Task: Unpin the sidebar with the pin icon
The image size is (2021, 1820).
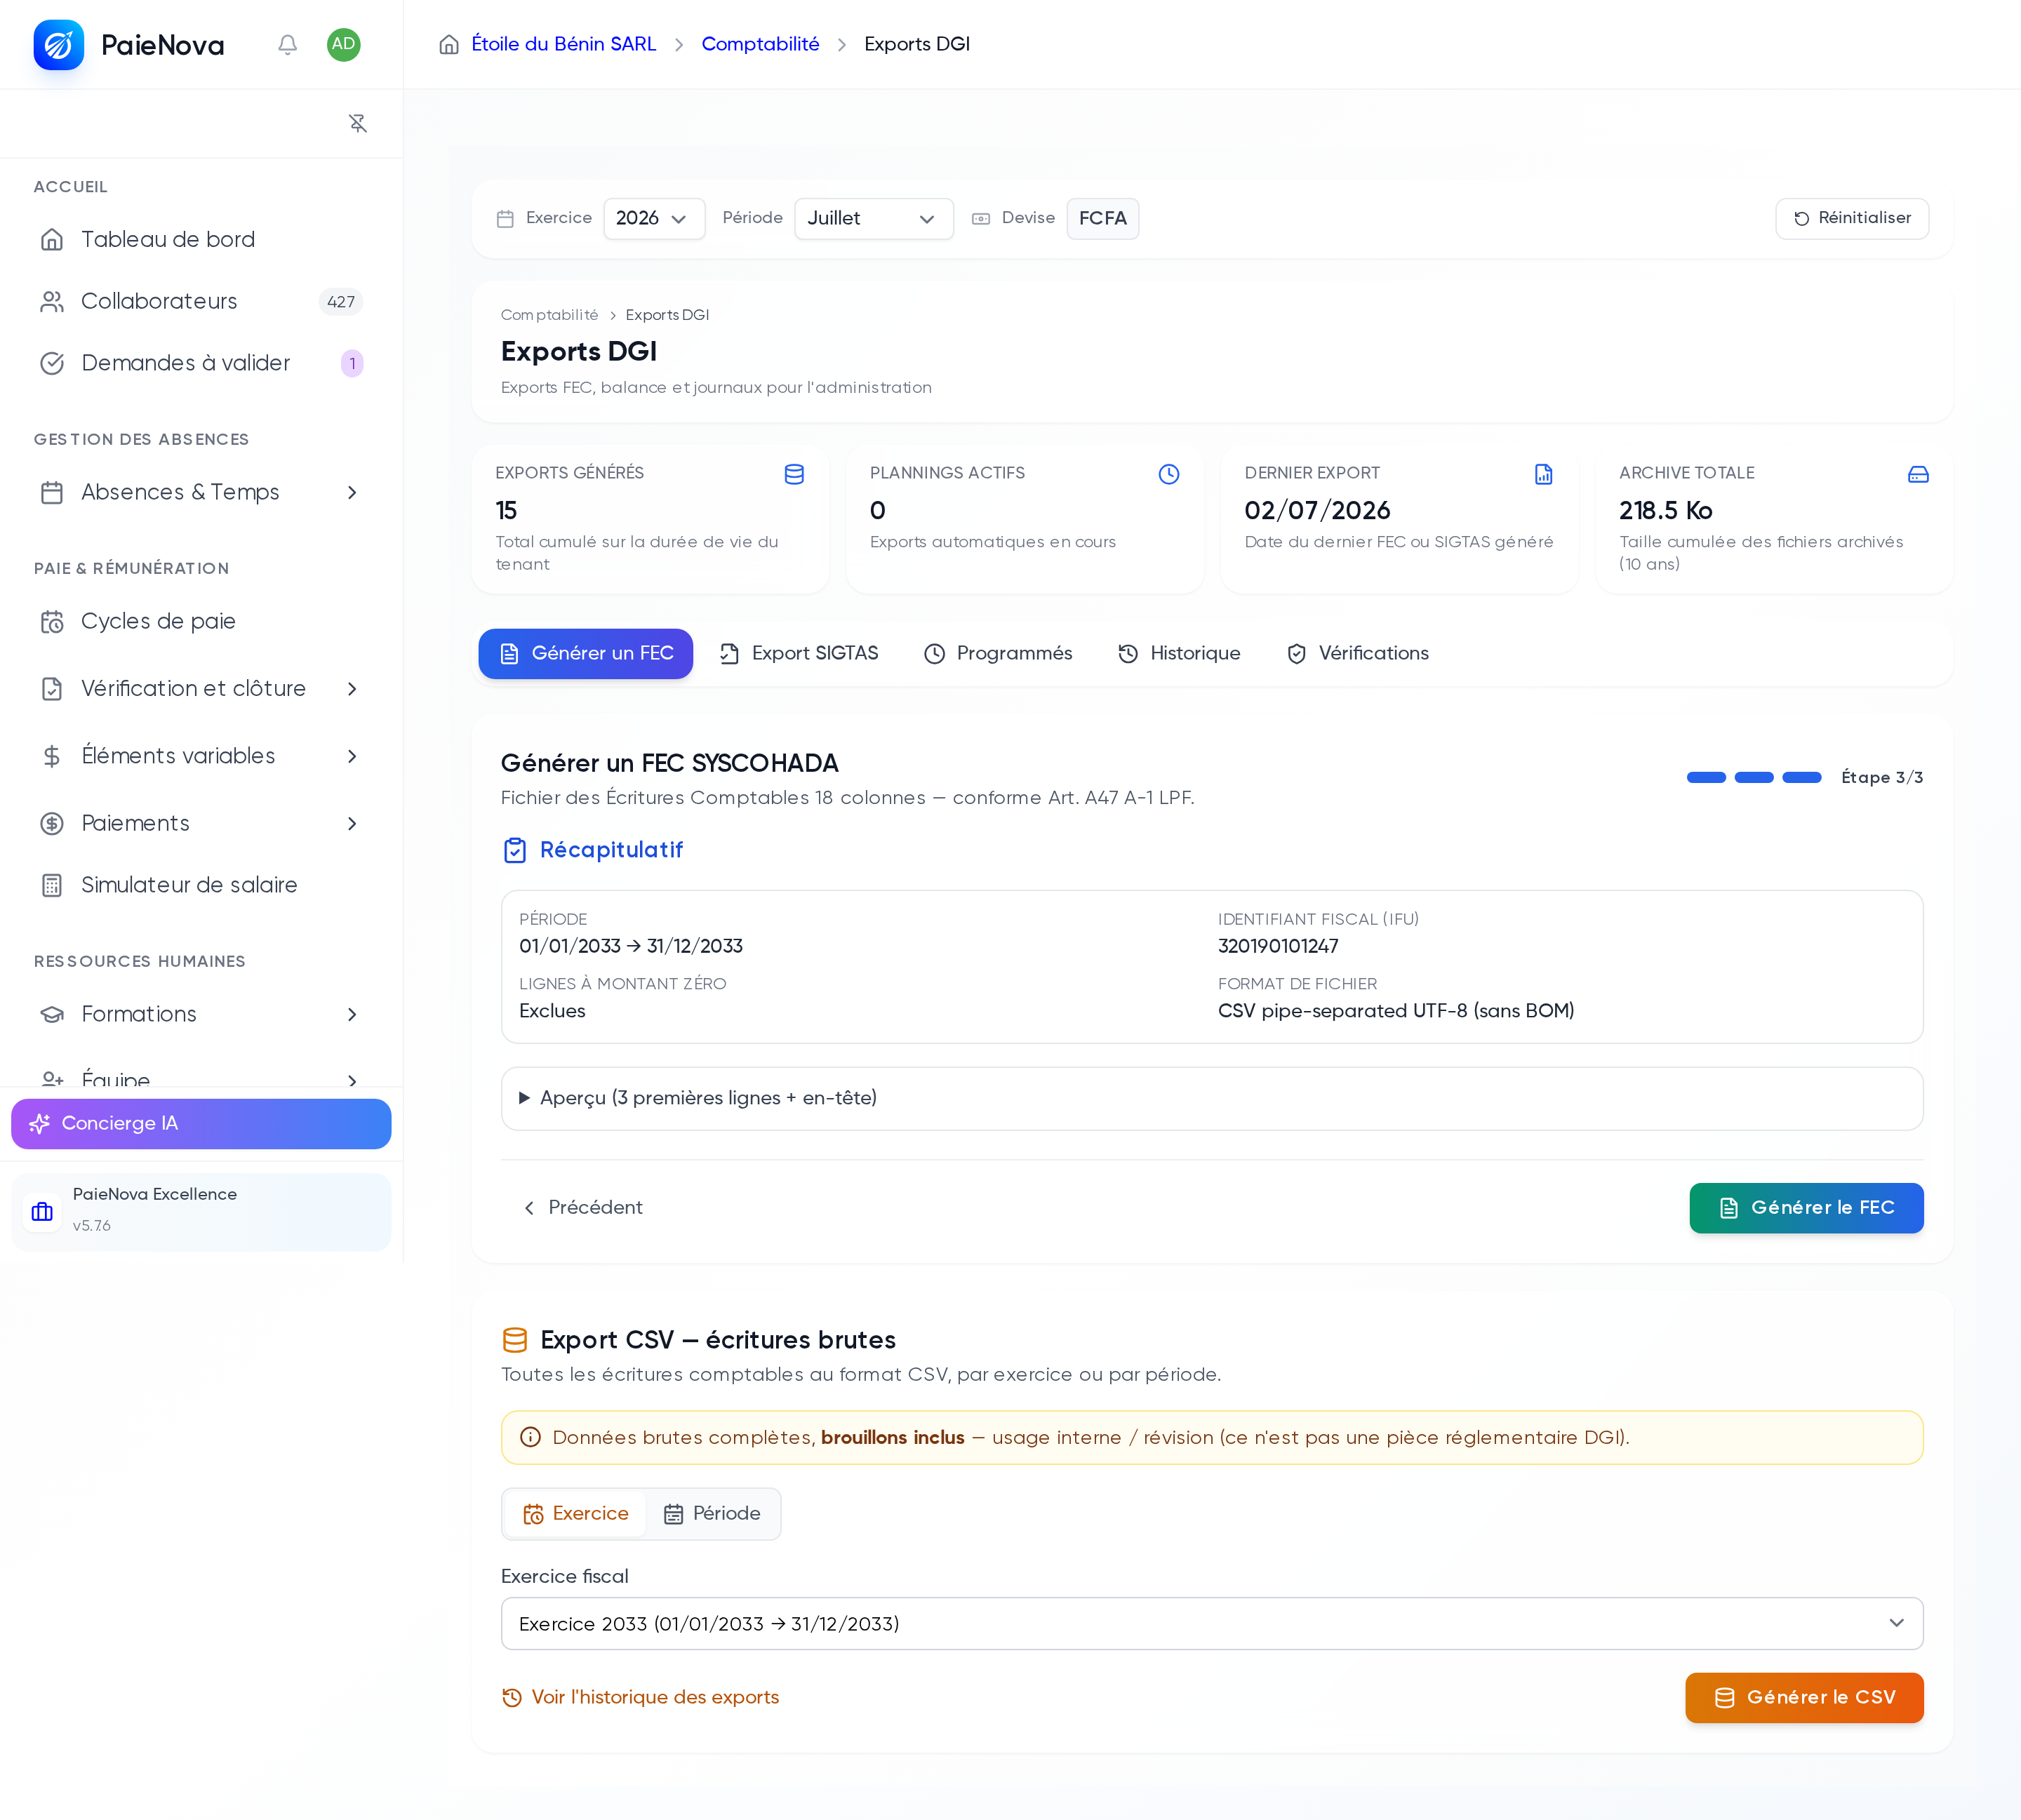Action: tap(358, 123)
